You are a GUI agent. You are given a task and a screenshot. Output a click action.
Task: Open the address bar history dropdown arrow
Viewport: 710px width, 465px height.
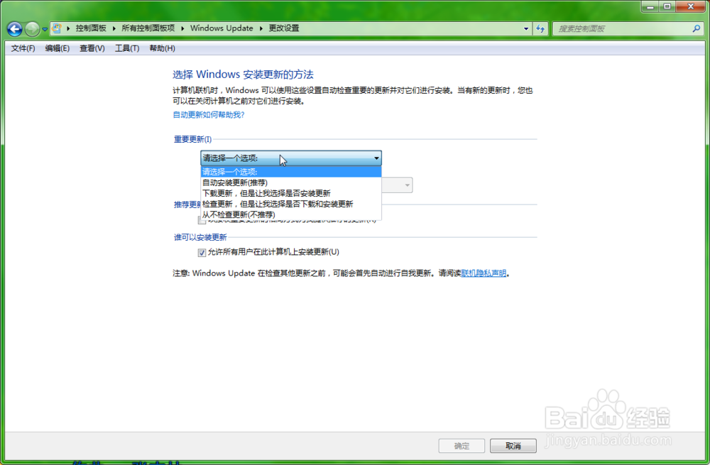[526, 28]
